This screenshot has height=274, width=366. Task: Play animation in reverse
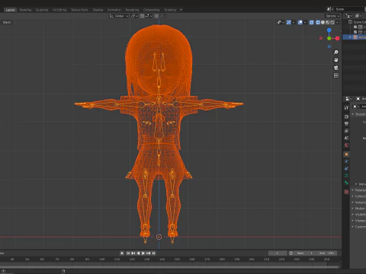coord(138,253)
